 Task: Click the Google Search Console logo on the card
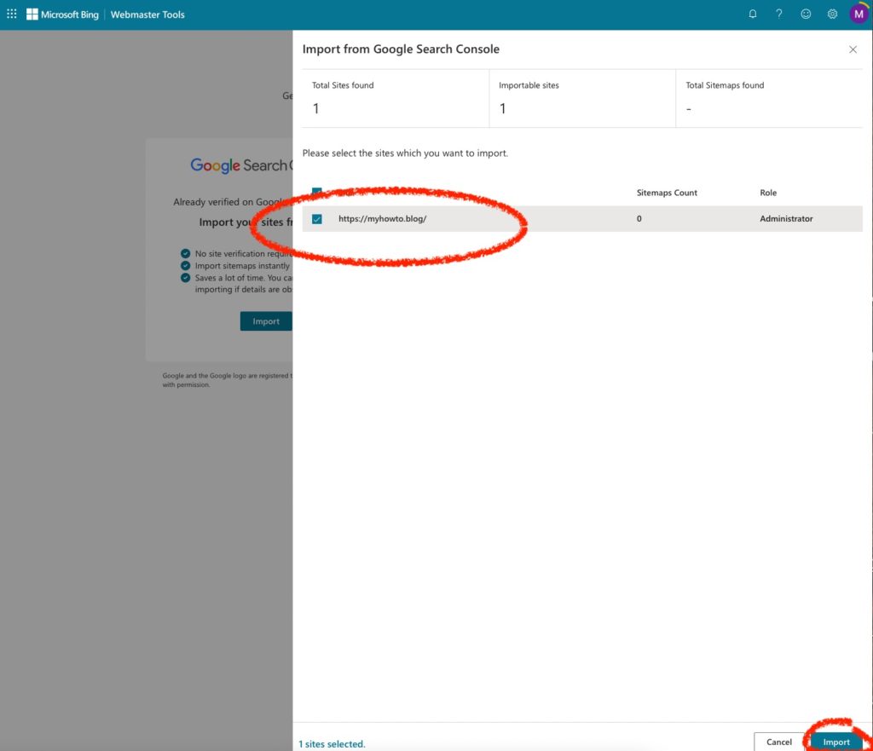pos(240,165)
